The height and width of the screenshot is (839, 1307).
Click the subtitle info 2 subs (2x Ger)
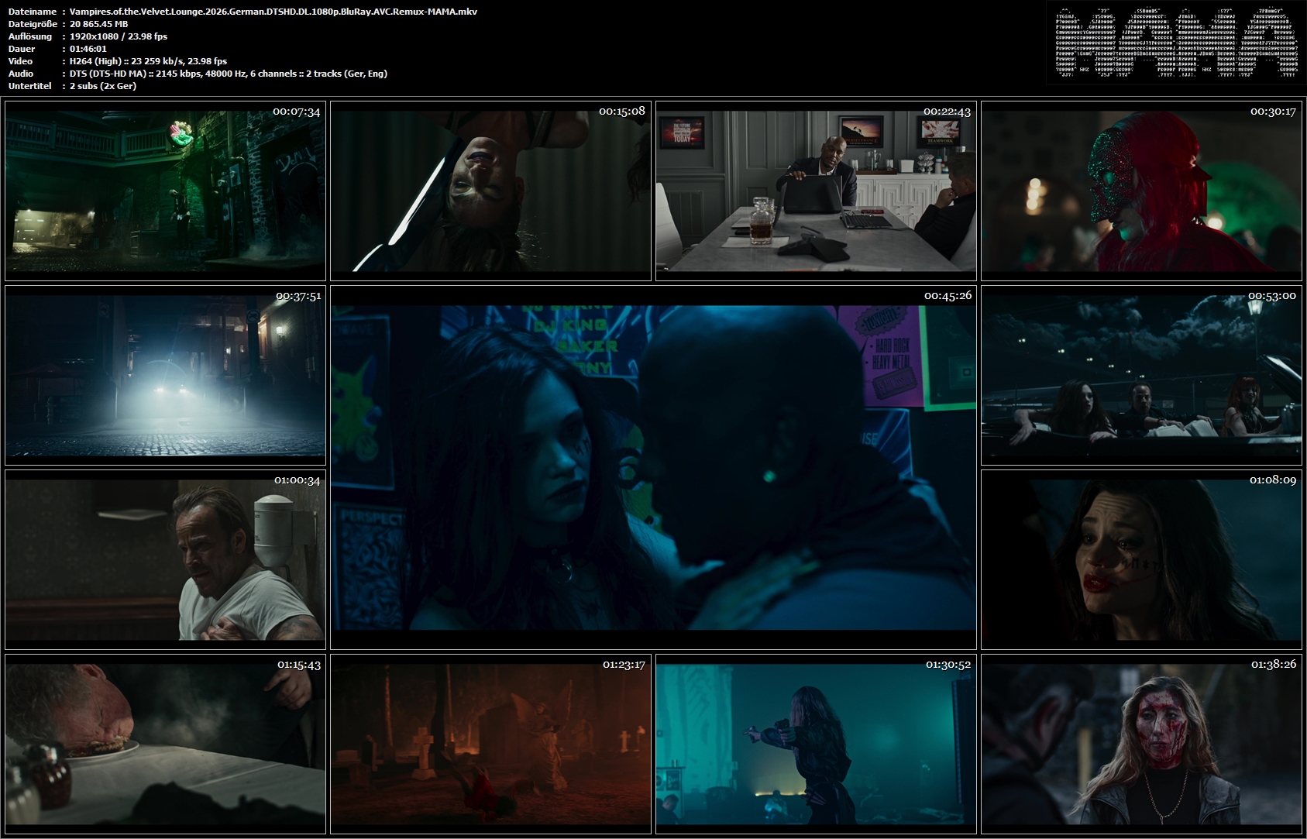pos(103,86)
